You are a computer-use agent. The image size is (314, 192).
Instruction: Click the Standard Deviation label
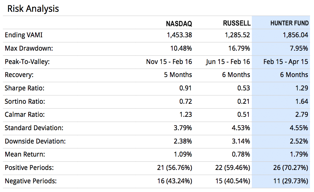point(34,128)
